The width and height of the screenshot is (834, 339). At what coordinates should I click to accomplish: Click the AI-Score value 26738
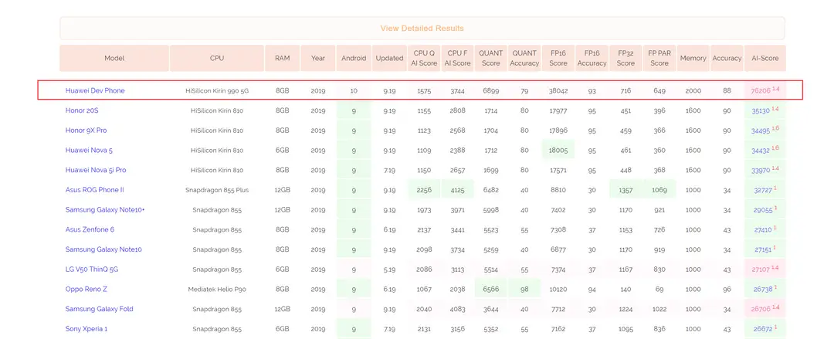(x=763, y=290)
